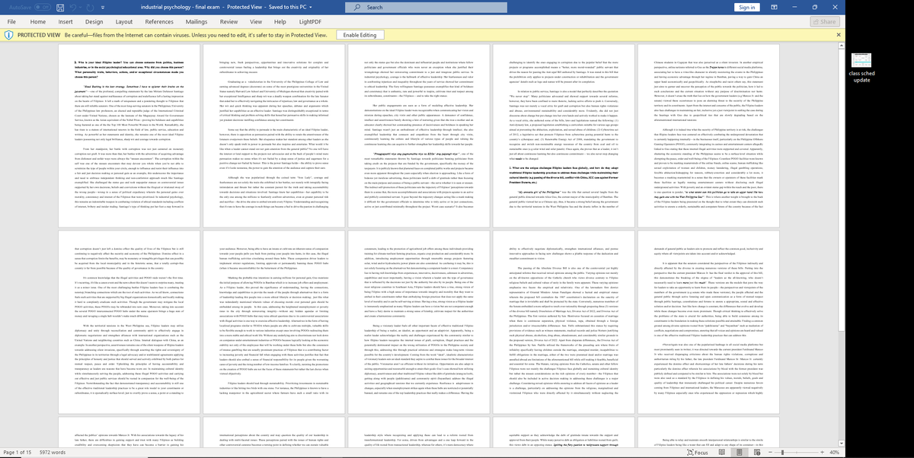Zoom in using the plus control

(822, 452)
